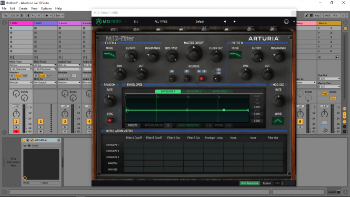Toggle Limit Resonance option
350x197 pixels.
(249, 183)
